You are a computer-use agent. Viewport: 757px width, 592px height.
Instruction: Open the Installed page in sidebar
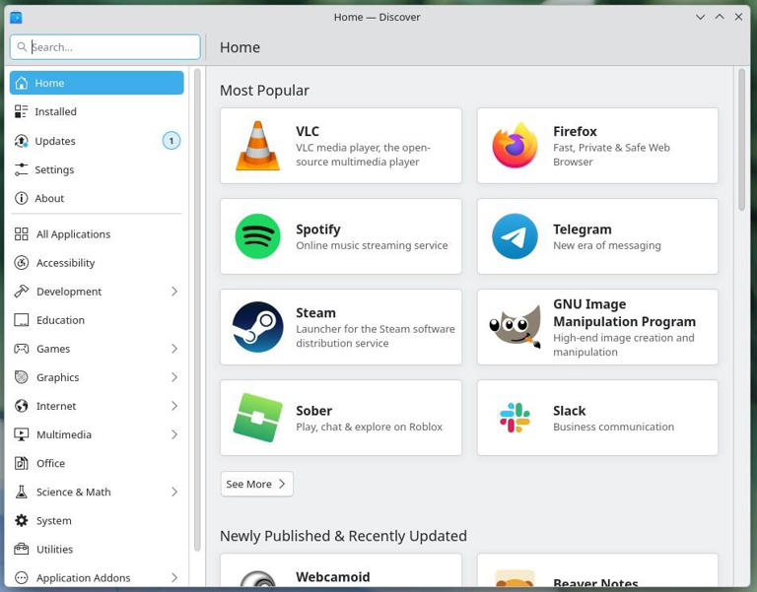56,112
